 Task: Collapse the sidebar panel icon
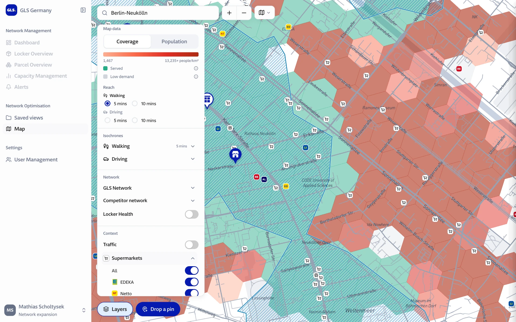(x=83, y=10)
